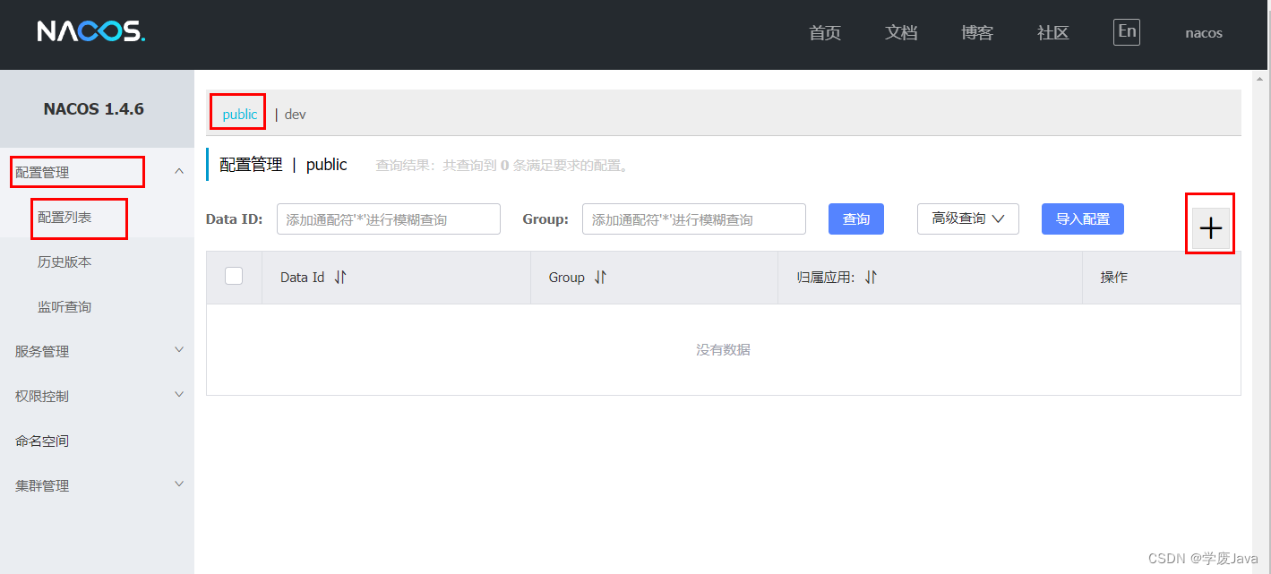
Task: Click the 导入配置 import button
Action: (1082, 218)
